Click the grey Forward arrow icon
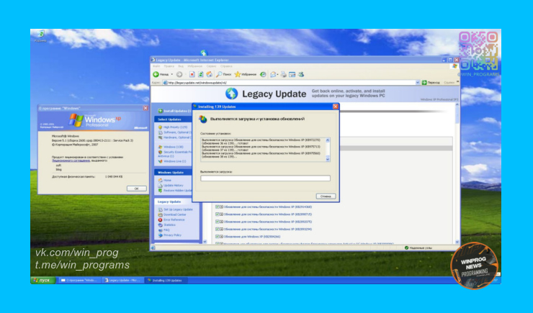The width and height of the screenshot is (533, 313). 179,74
